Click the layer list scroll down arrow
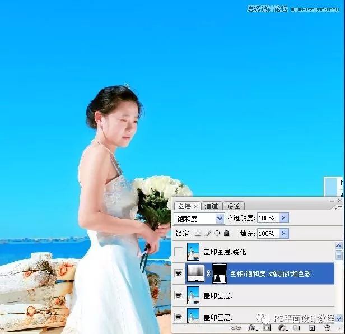 (x=338, y=318)
